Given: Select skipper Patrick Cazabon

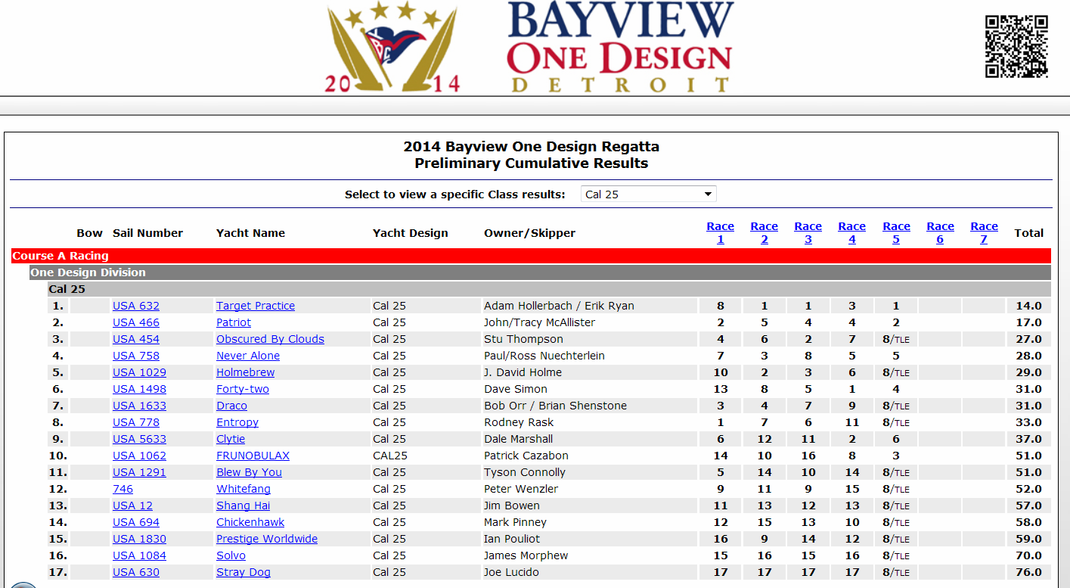Looking at the screenshot, I should coord(526,456).
